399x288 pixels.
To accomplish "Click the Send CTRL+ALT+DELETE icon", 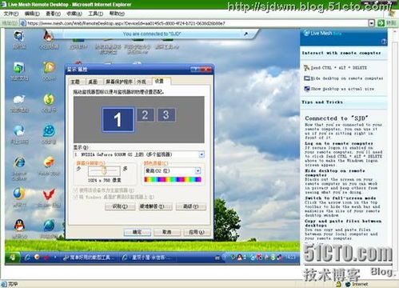I will (x=307, y=68).
